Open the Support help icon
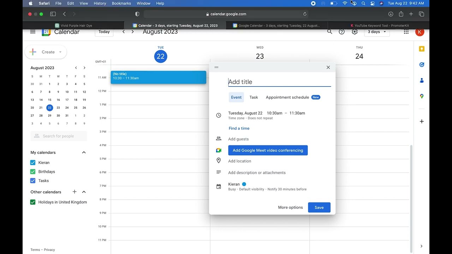 pos(341,32)
